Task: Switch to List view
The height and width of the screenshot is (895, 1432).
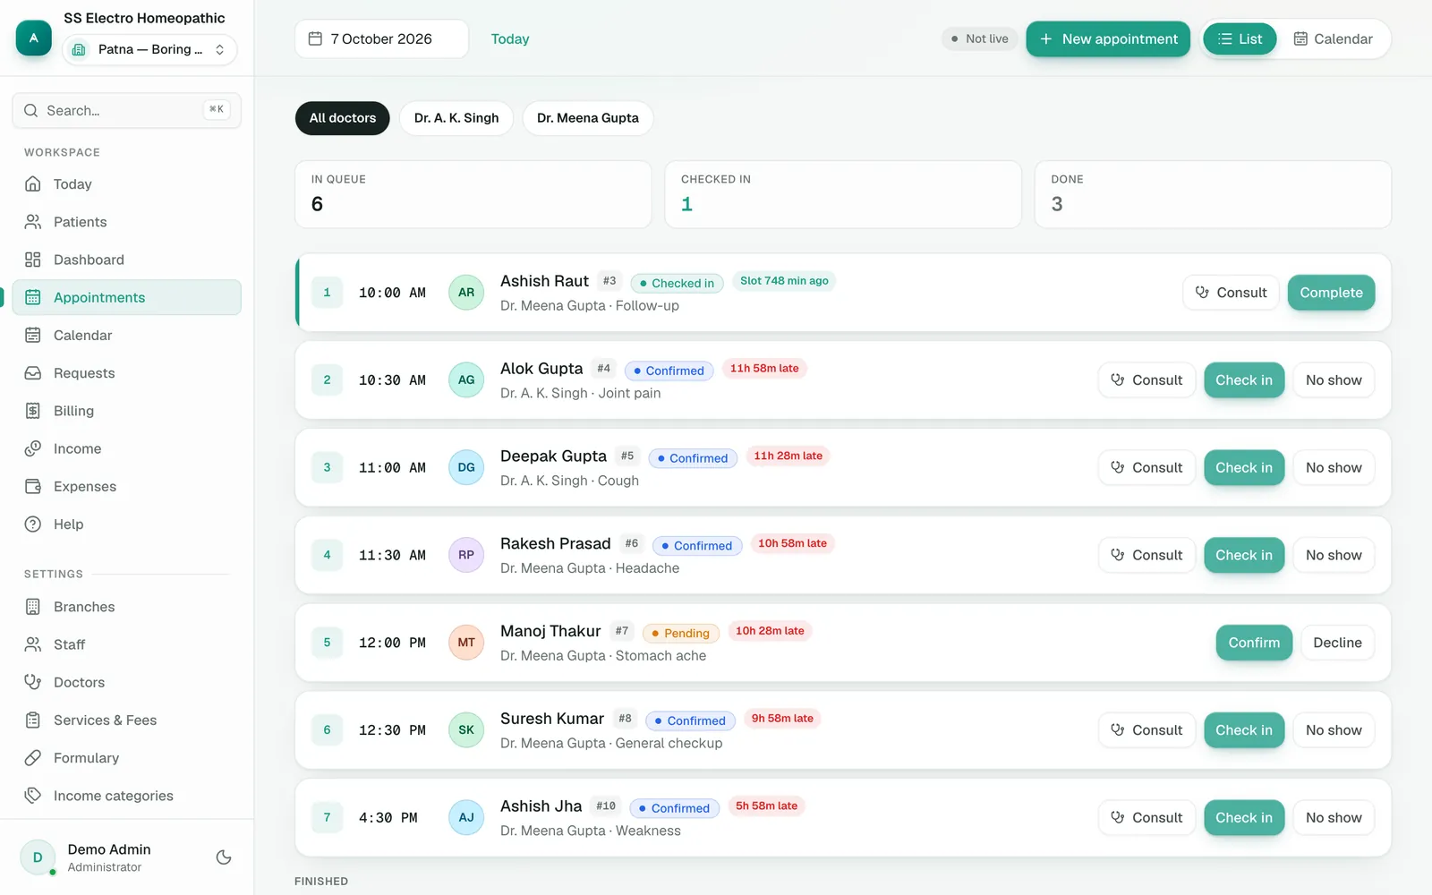Action: click(x=1240, y=38)
